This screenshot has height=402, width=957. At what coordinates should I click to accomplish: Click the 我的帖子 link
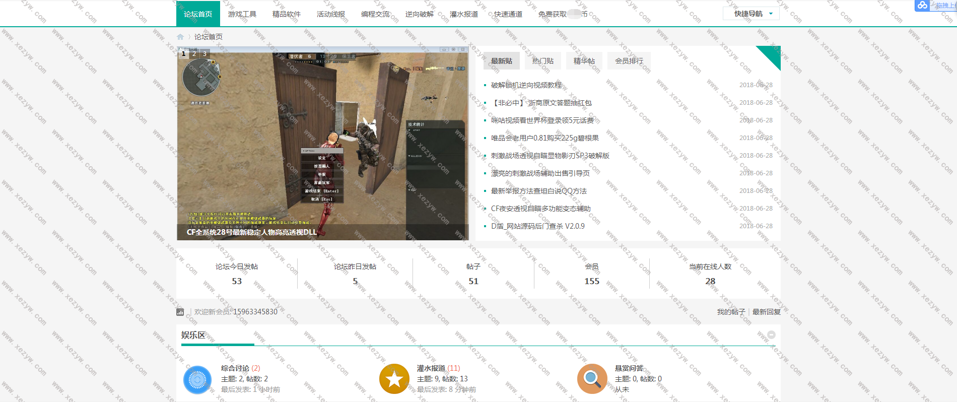pyautogui.click(x=731, y=312)
